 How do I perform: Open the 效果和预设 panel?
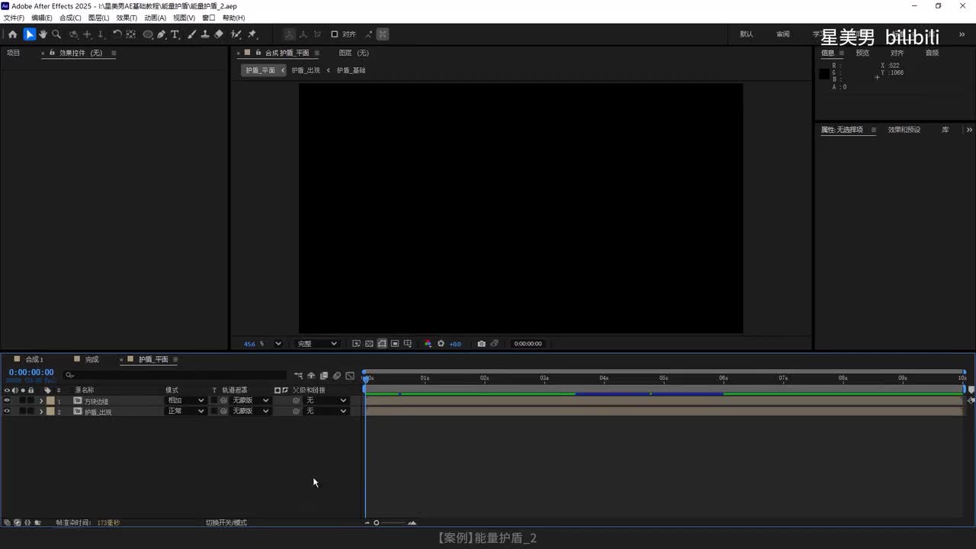click(x=904, y=130)
